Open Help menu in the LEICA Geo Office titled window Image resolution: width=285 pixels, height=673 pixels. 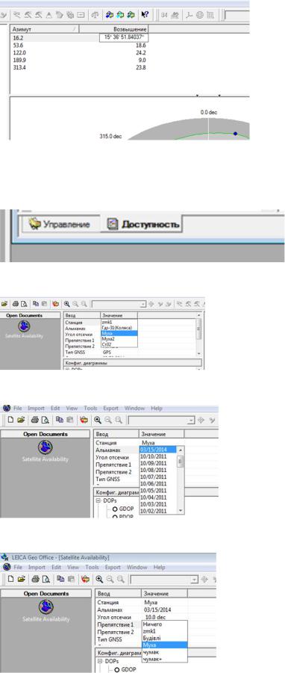coord(159,567)
